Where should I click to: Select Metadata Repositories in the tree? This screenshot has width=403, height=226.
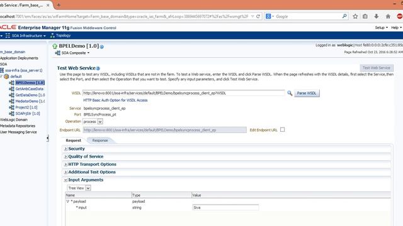pos(18,126)
